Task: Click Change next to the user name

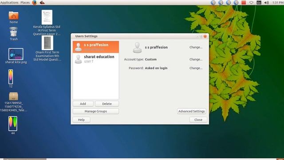Action: pos(196,47)
